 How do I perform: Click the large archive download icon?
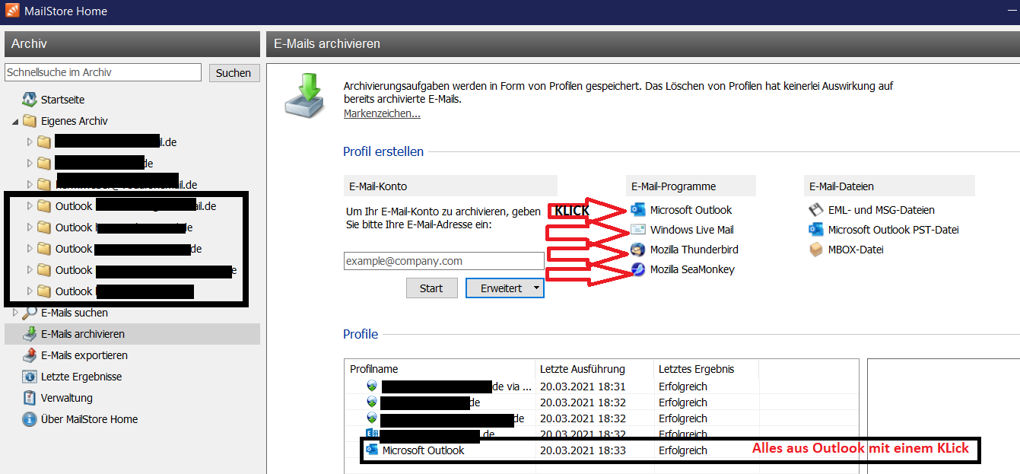click(x=303, y=95)
